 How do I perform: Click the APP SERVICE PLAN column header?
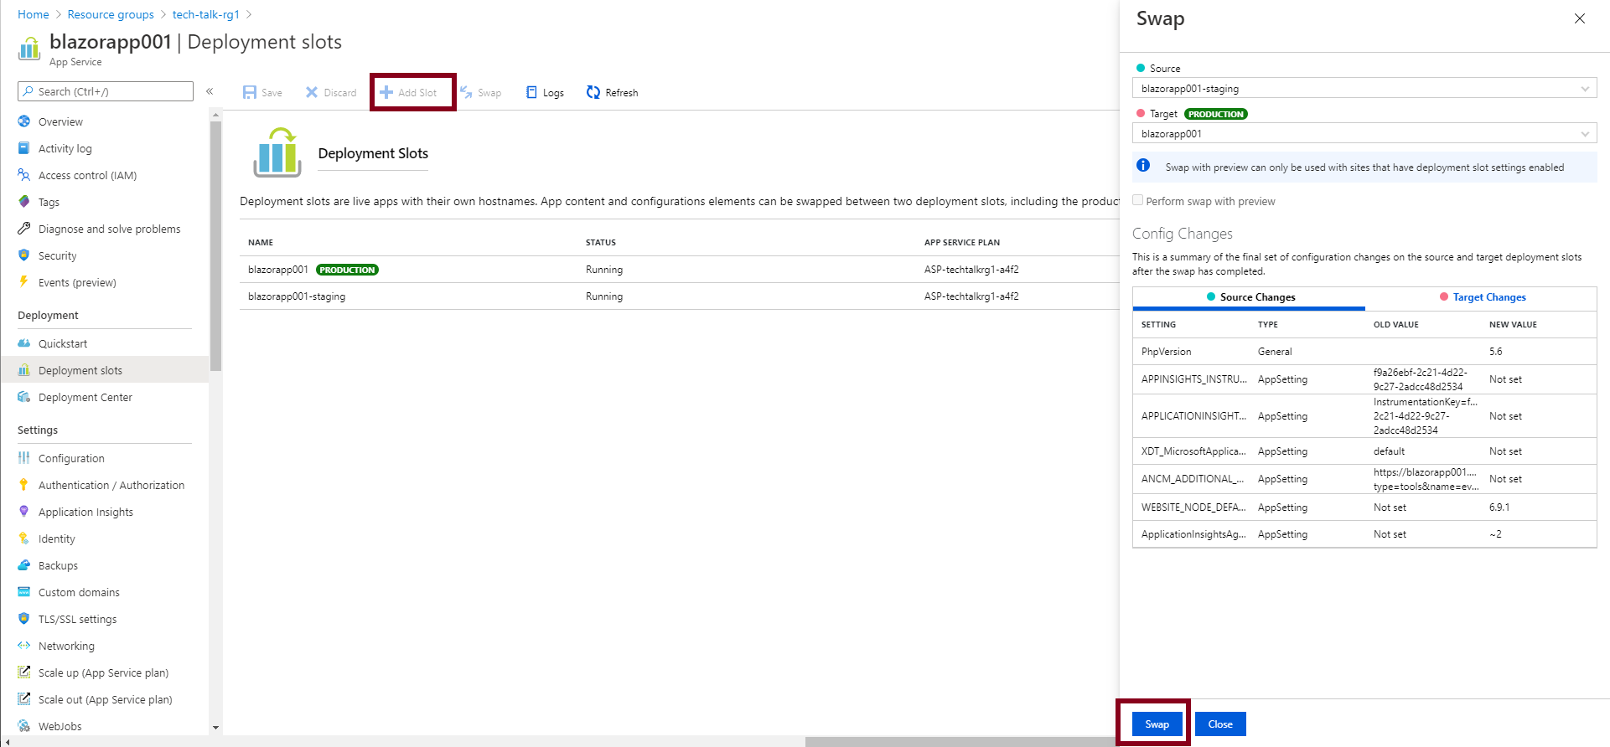coord(962,243)
